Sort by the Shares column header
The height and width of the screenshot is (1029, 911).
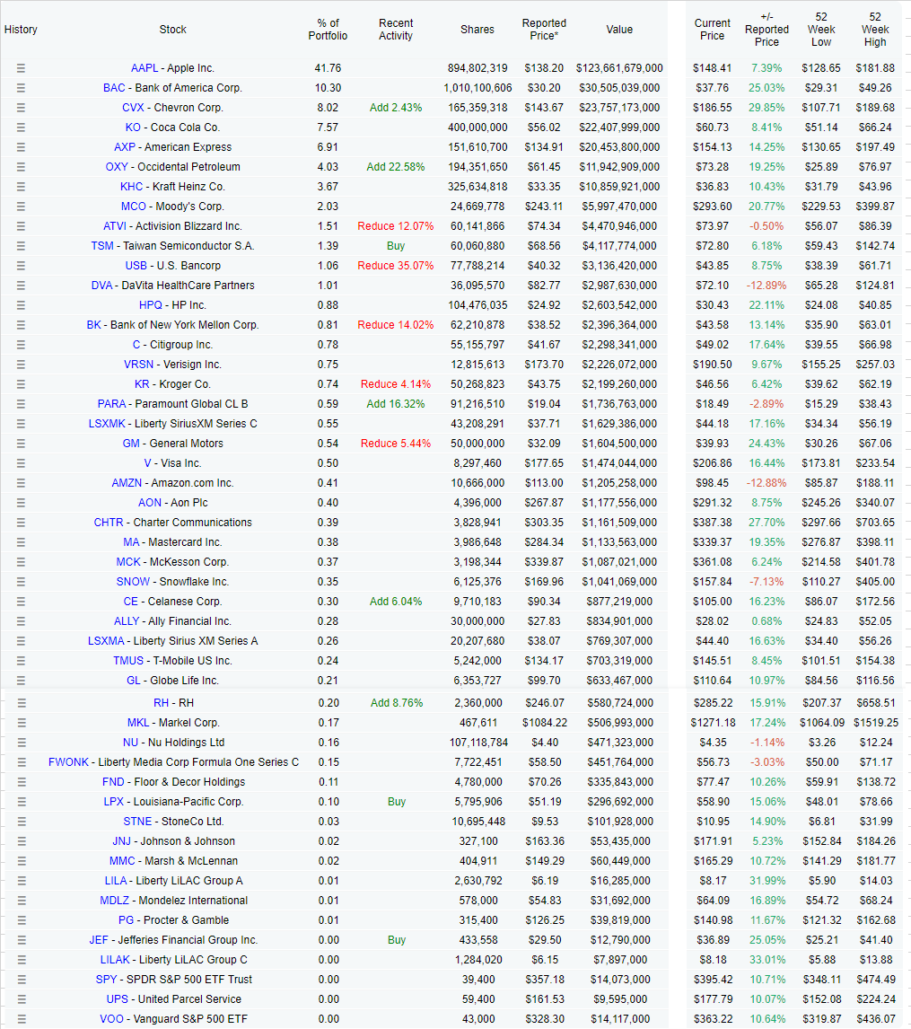(x=477, y=30)
